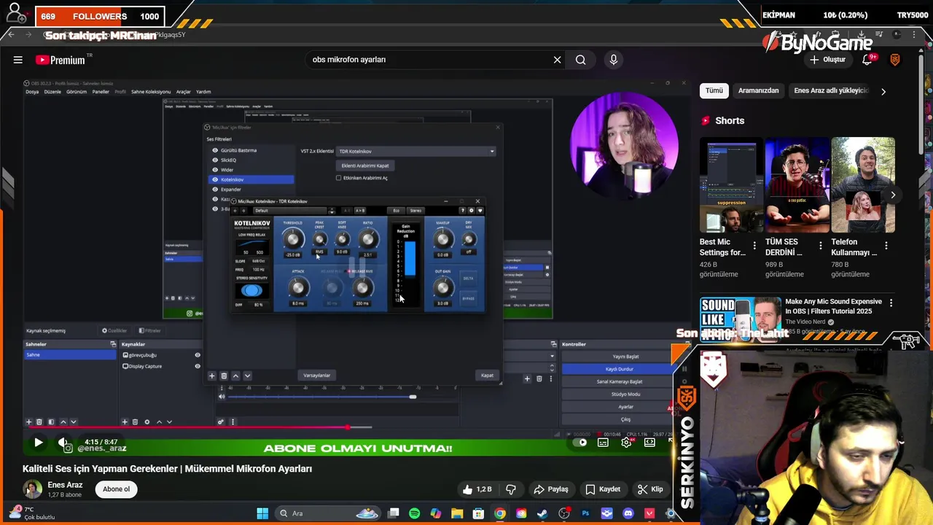The height and width of the screenshot is (525, 933).
Task: Switch the player to theater mode
Action: tap(649, 442)
